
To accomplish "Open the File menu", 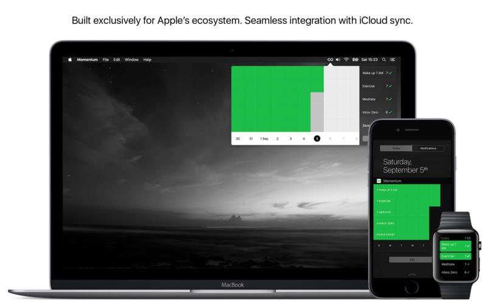I will tap(105, 60).
